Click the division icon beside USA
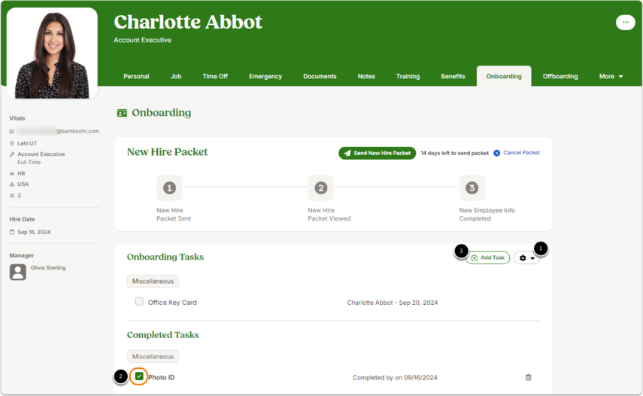This screenshot has height=396, width=643. coord(12,184)
